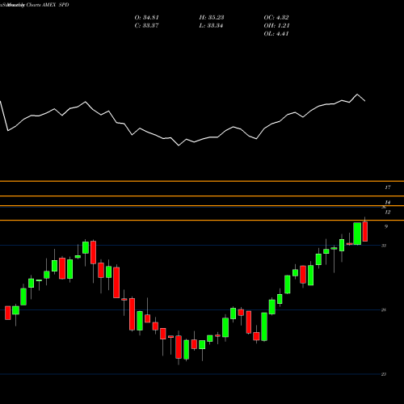Click the '12' level label on right axis
The image size is (404, 404).
(388, 213)
